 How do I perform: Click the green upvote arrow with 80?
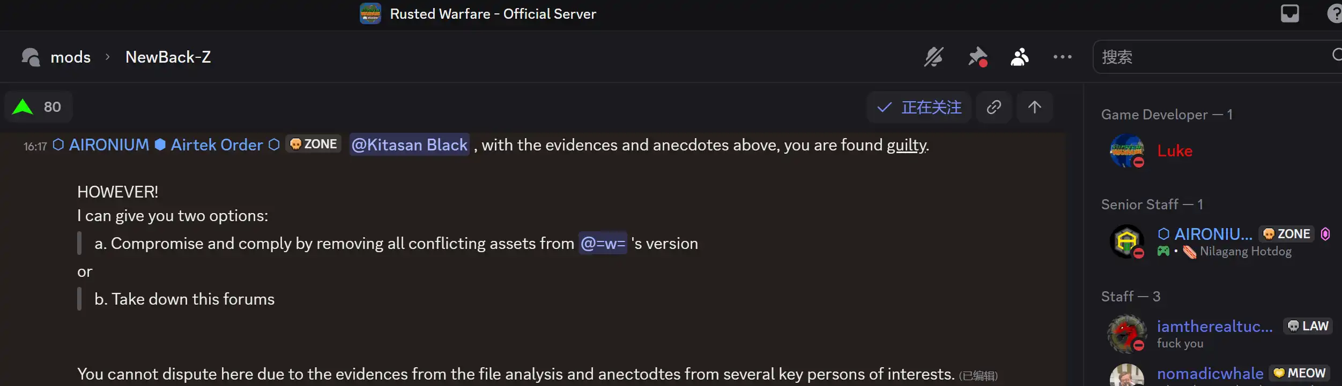[x=38, y=107]
